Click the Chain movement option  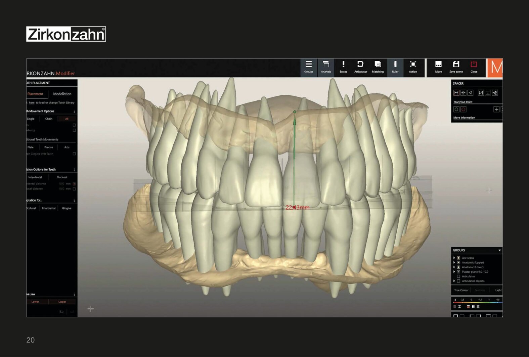pyautogui.click(x=49, y=119)
